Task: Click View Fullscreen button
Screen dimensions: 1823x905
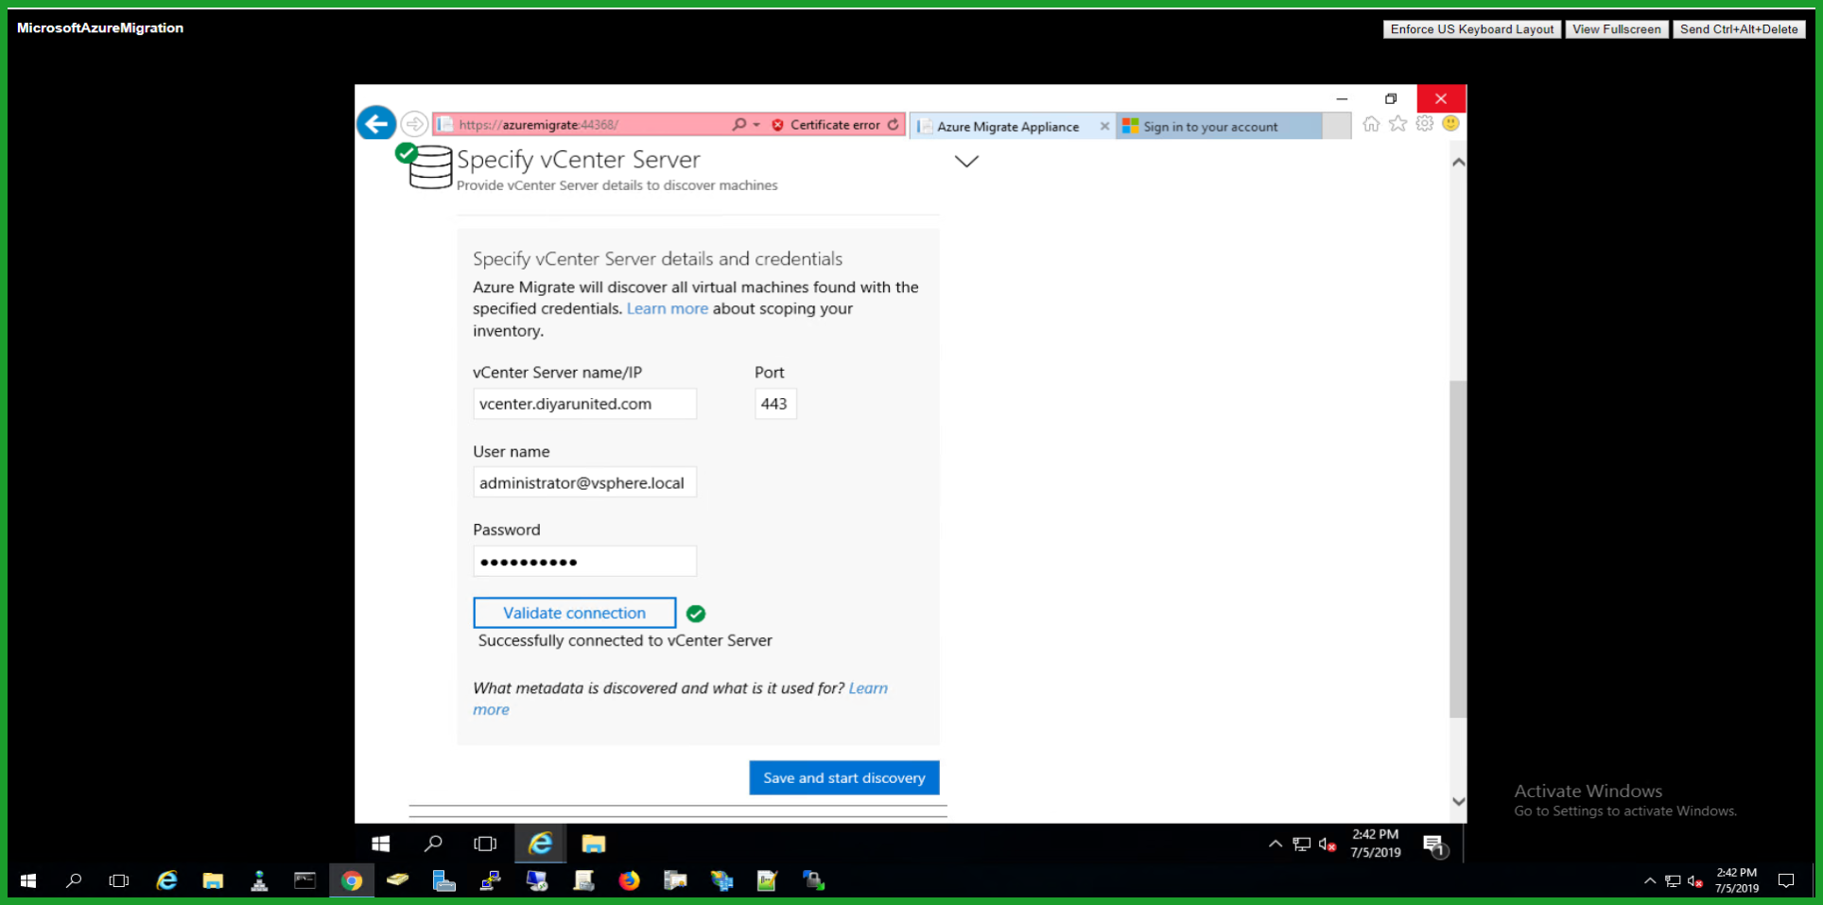Action: coord(1617,29)
